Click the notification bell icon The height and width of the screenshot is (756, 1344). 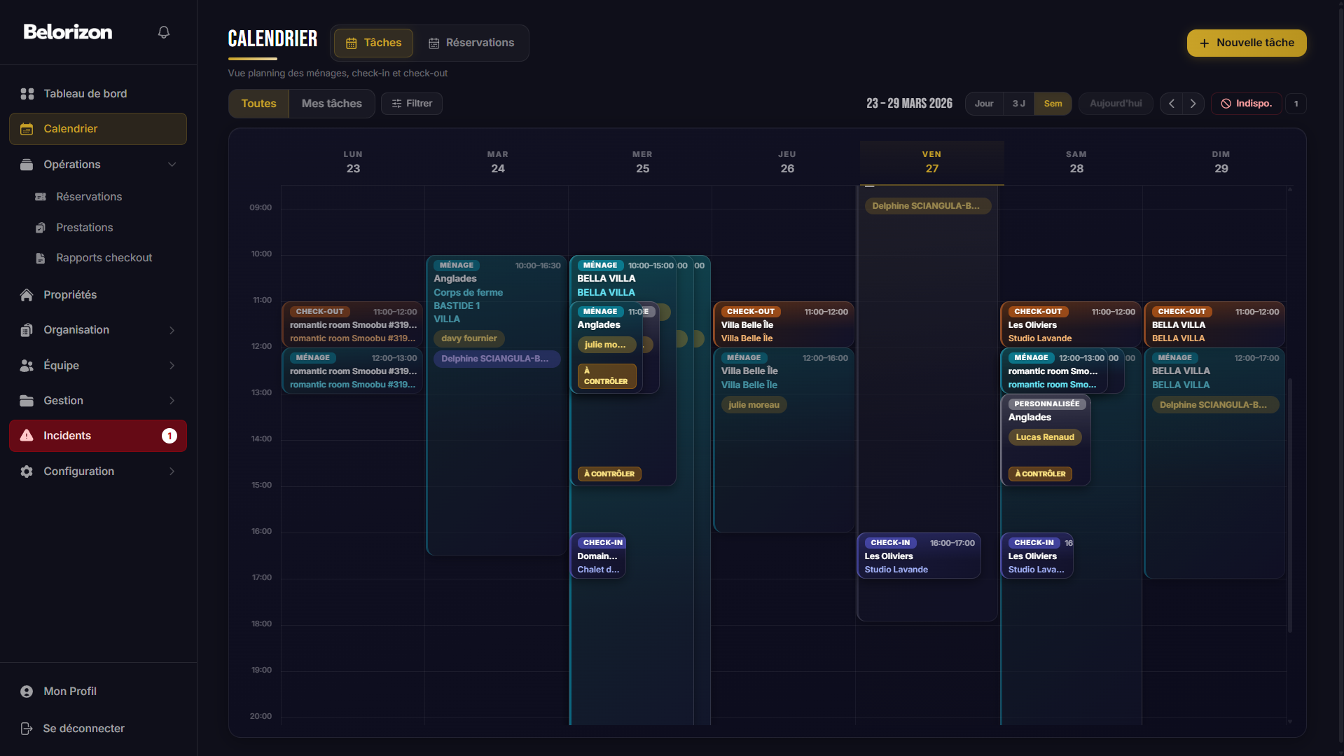click(x=164, y=32)
